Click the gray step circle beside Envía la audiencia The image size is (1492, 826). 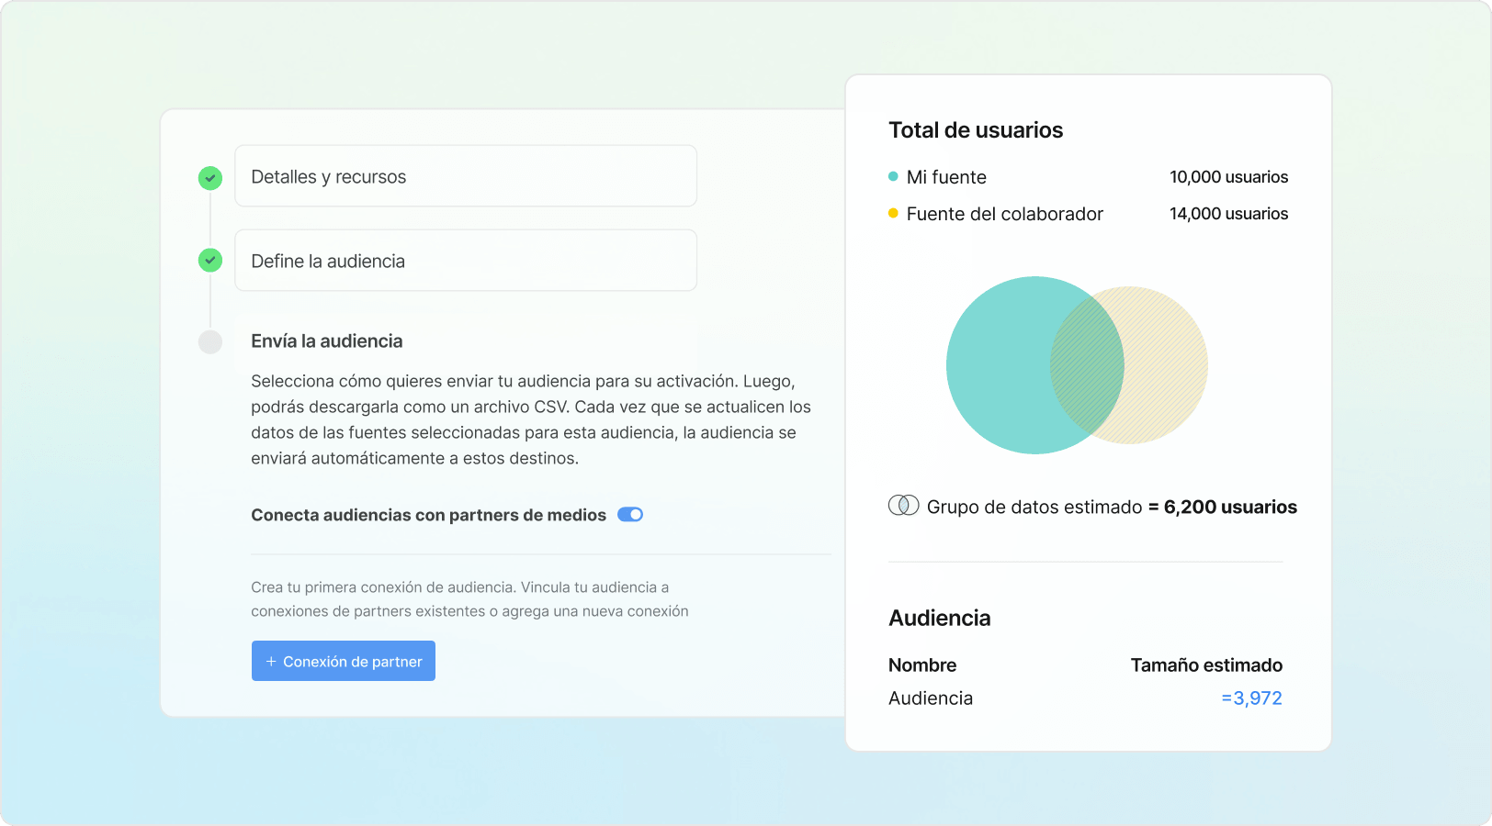pyautogui.click(x=210, y=342)
